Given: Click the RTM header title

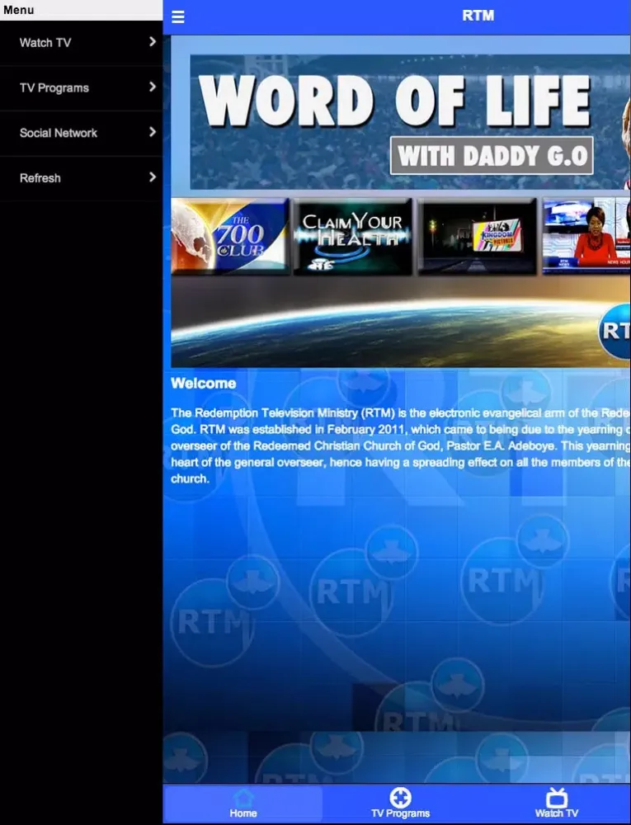Looking at the screenshot, I should click(478, 16).
